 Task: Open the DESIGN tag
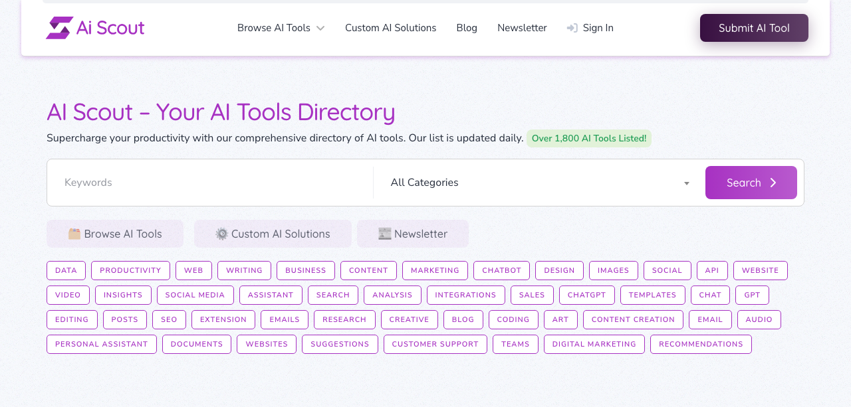[559, 270]
